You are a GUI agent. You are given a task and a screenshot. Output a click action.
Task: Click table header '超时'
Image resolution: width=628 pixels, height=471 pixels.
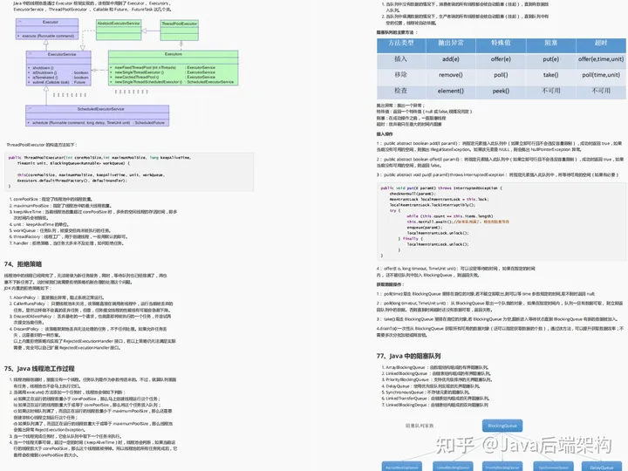click(601, 43)
